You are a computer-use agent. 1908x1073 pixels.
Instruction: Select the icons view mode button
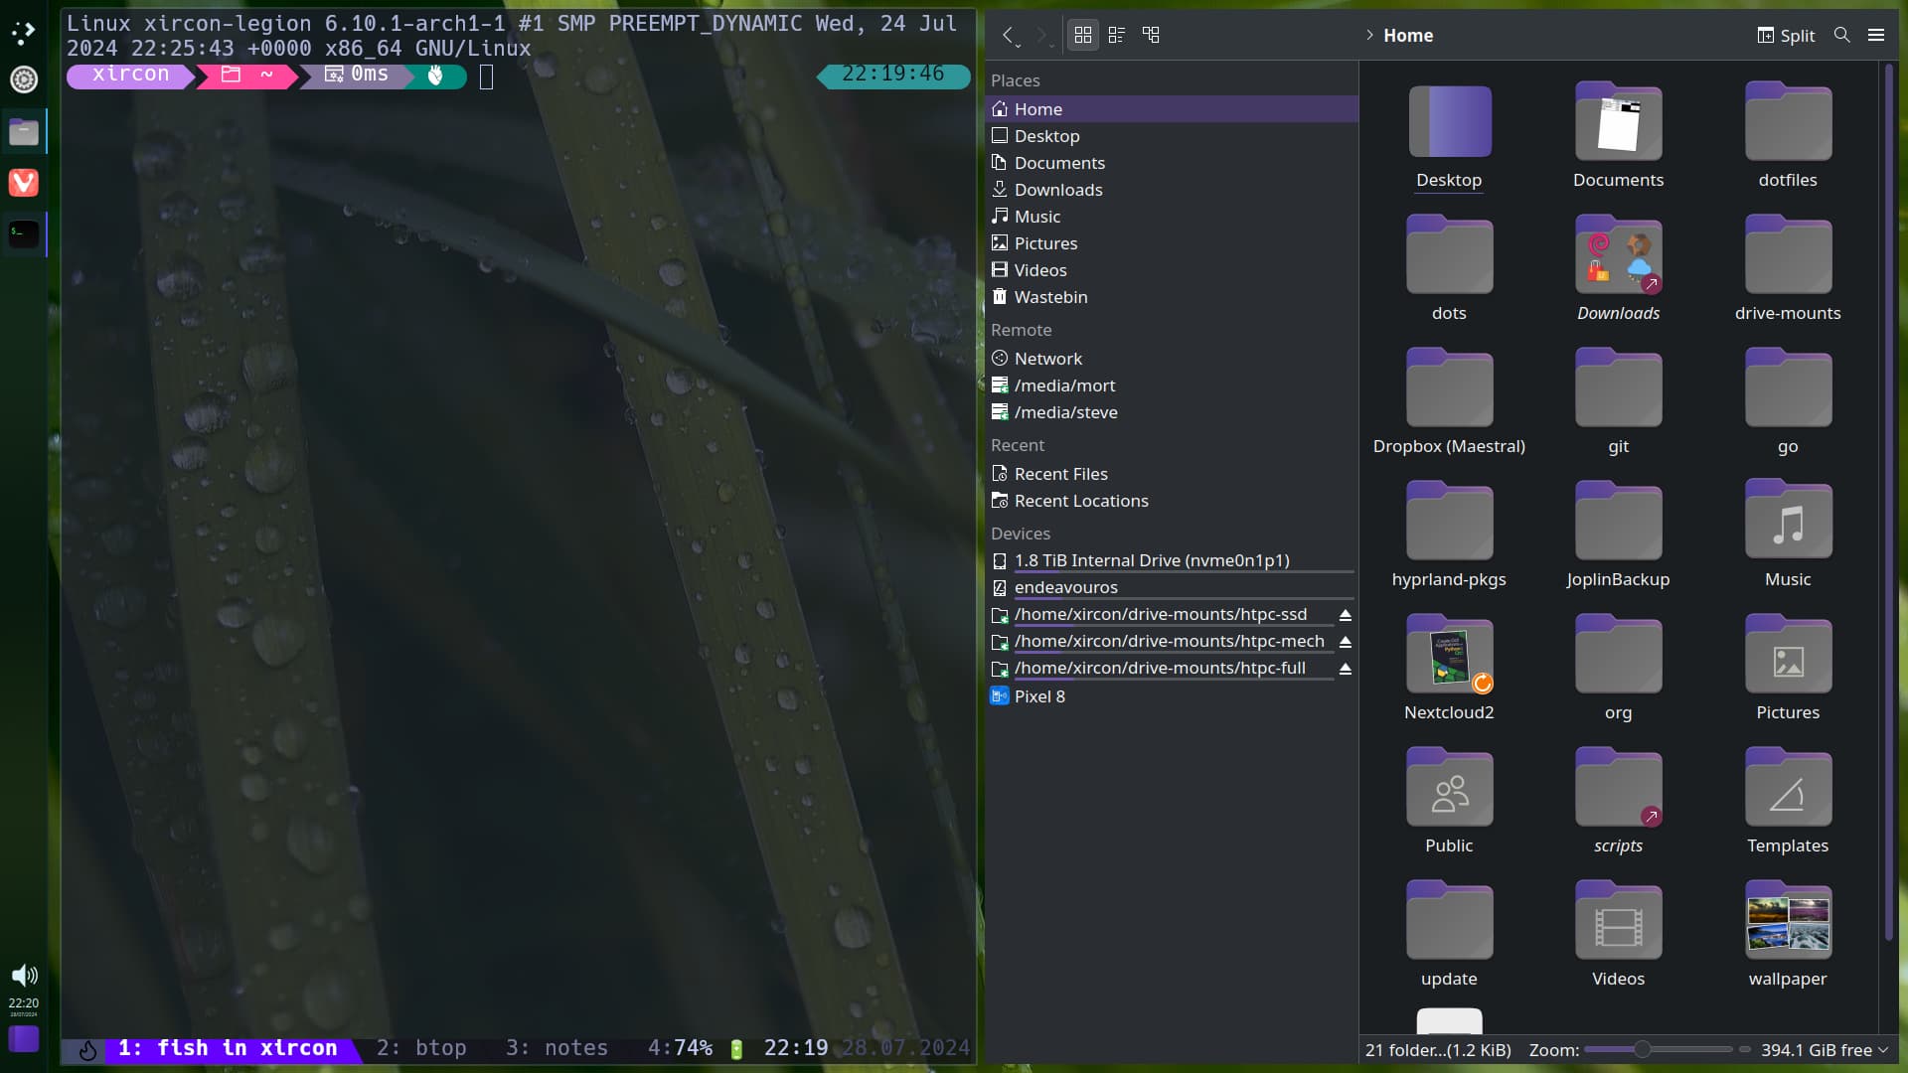(1082, 35)
